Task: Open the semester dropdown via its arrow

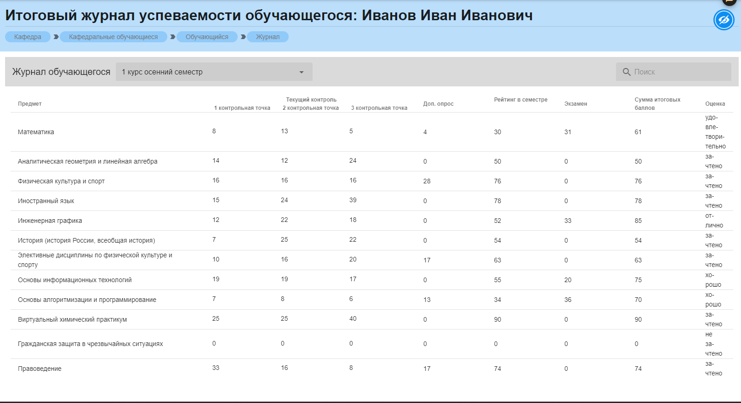Action: click(x=302, y=72)
